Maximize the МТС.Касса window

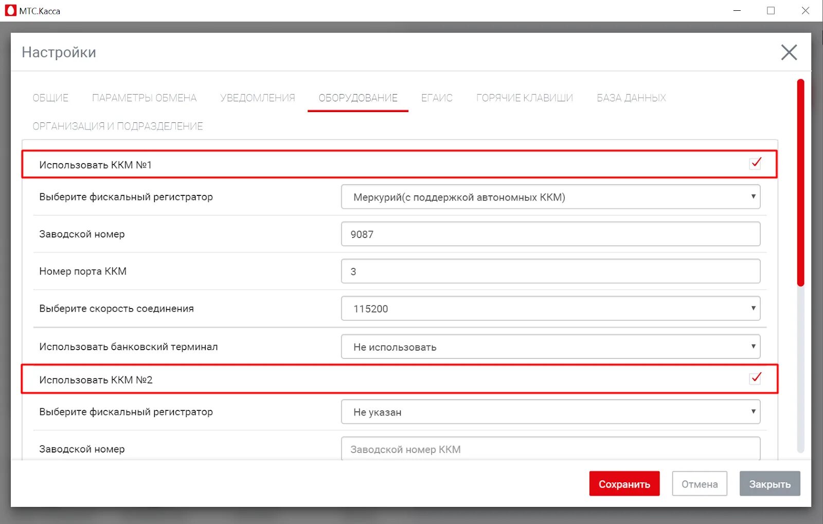(x=771, y=11)
